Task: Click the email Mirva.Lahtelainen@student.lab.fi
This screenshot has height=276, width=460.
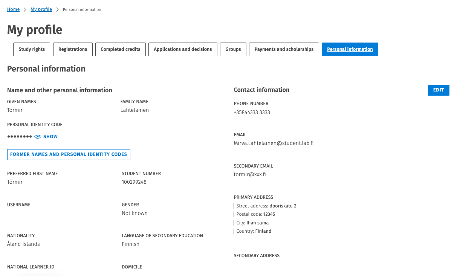Action: click(273, 143)
